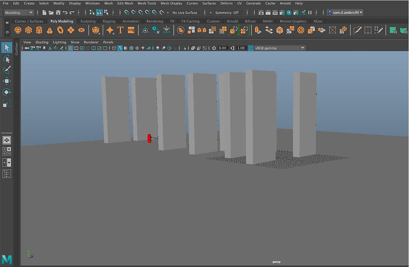This screenshot has height=267, width=409.
Task: Expand the sam.d.anders99 account dropdown
Action: 345,12
